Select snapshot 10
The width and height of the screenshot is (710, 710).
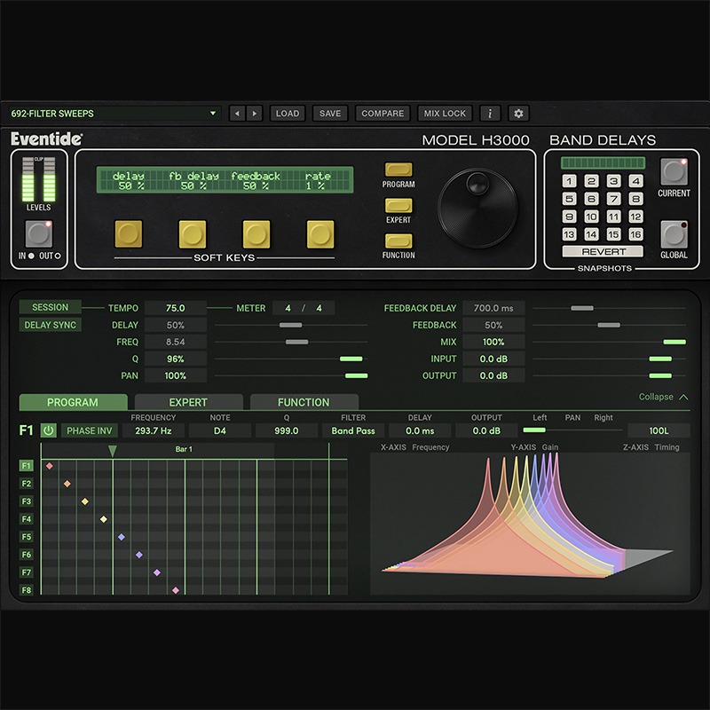[591, 217]
